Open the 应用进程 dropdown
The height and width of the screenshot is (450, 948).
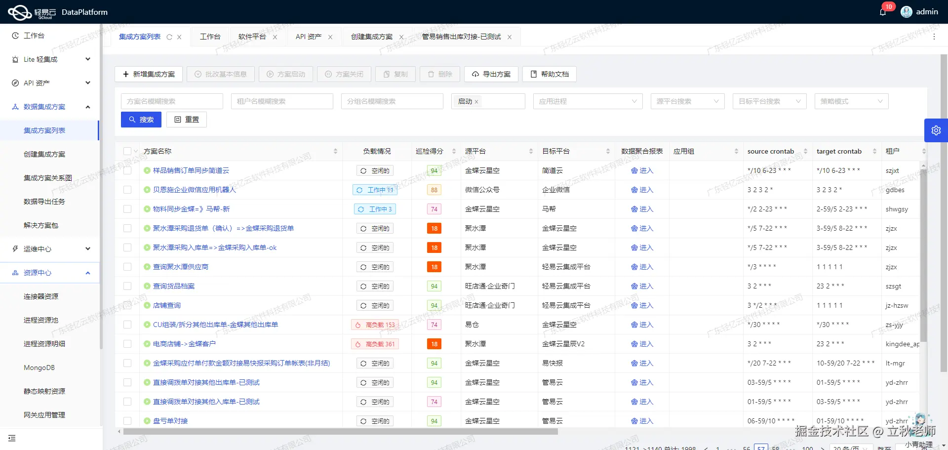click(x=588, y=101)
